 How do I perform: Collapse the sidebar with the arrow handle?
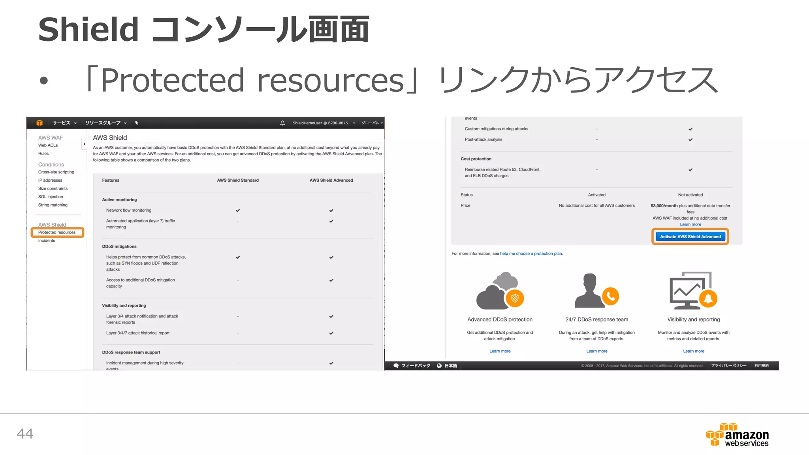coord(84,144)
